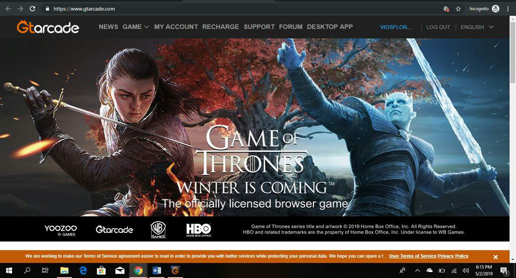Open Task View on taskbar
516x278 pixels.
tap(45, 270)
